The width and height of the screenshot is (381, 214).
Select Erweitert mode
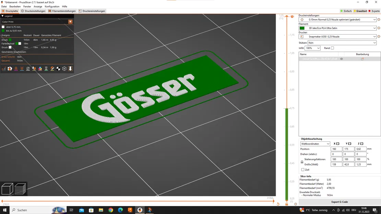360,11
